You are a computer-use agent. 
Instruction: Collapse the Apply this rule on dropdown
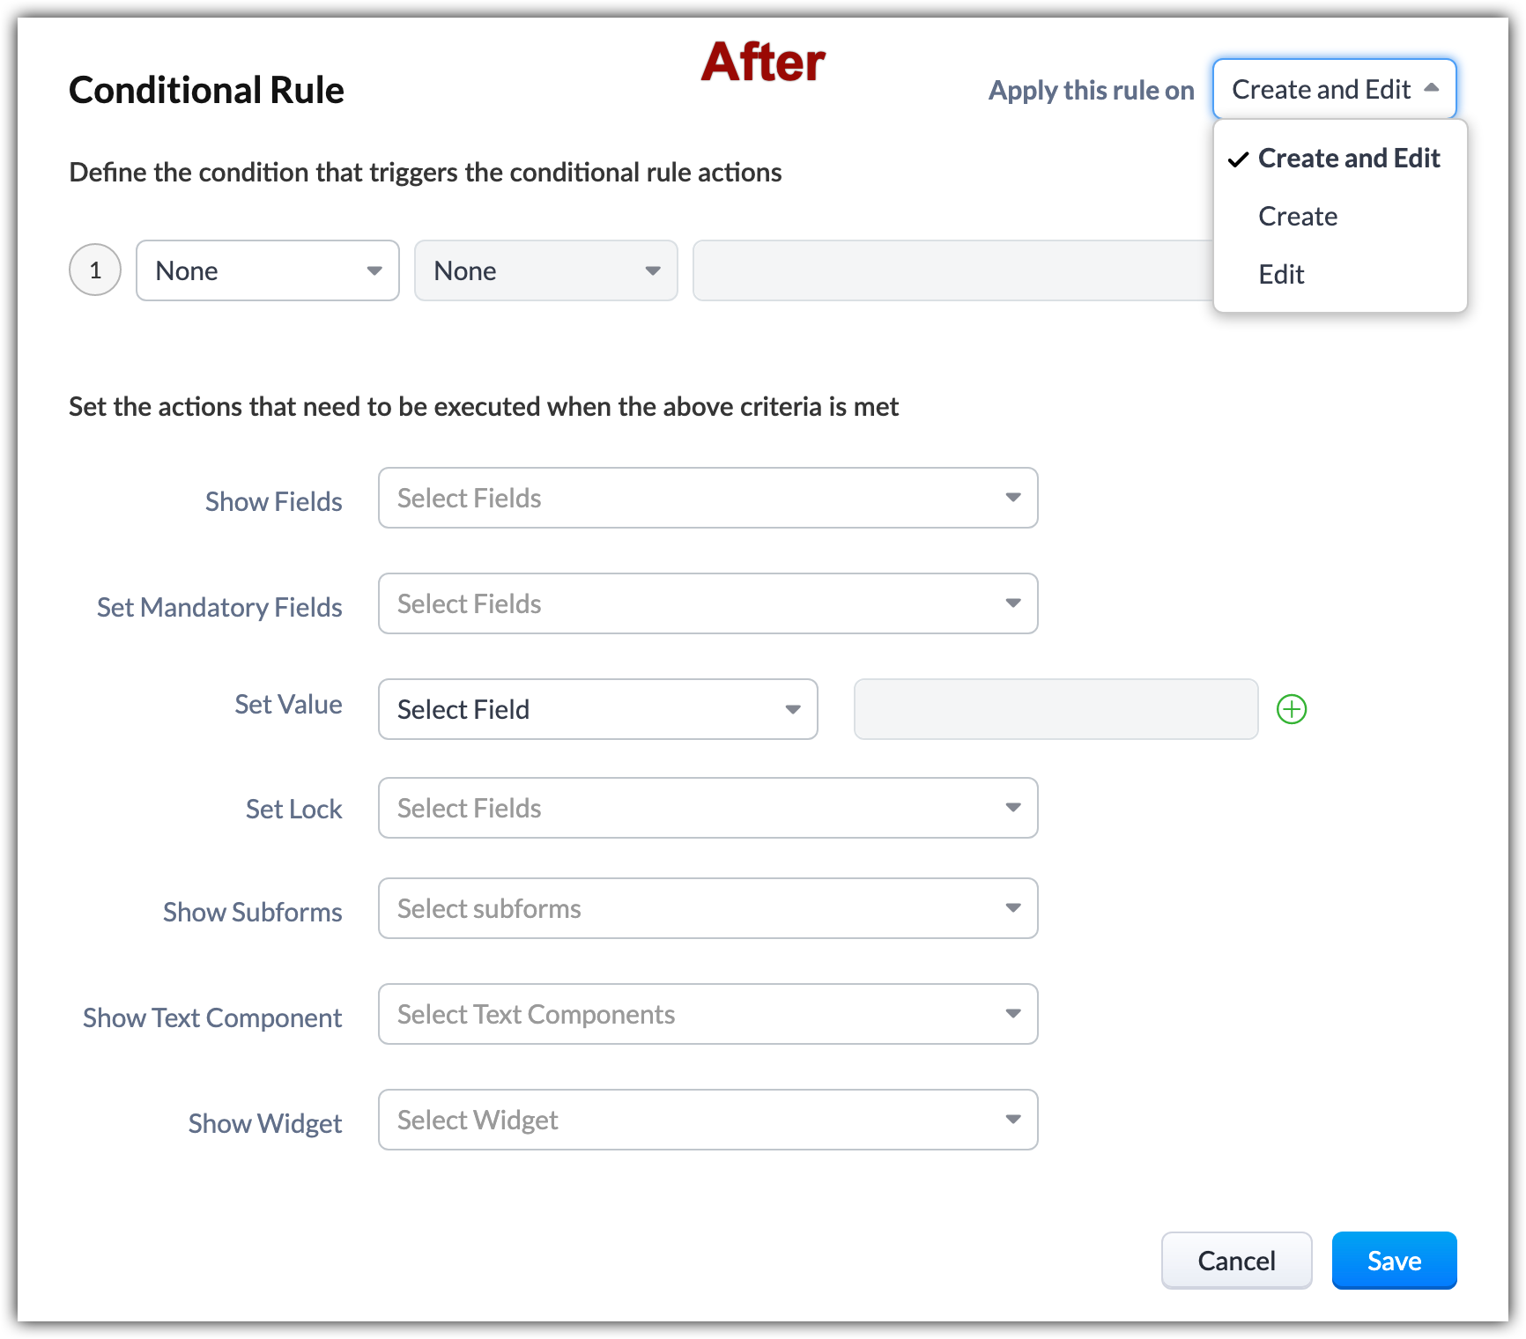point(1334,89)
